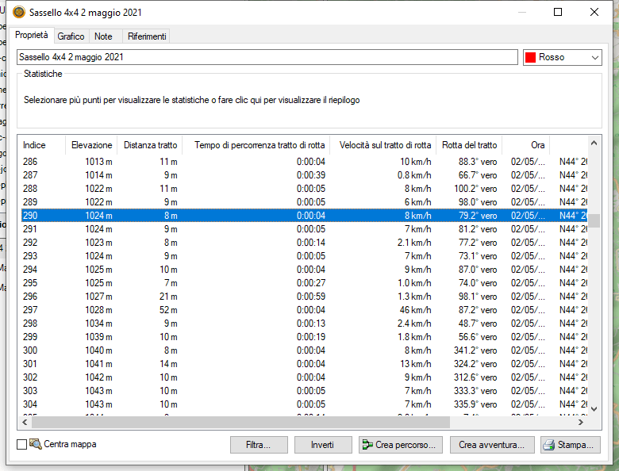The image size is (619, 471).
Task: Maximize the Sassello 4x4 properties window
Action: tap(558, 12)
